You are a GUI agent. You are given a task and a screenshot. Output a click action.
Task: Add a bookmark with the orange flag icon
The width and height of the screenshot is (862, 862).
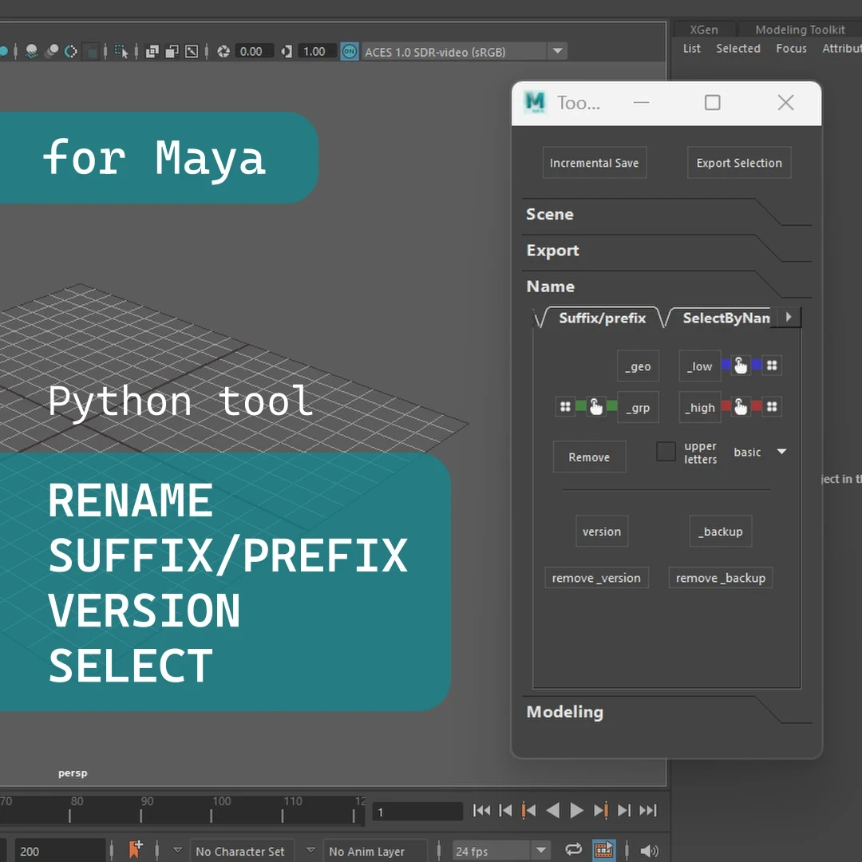click(x=136, y=849)
